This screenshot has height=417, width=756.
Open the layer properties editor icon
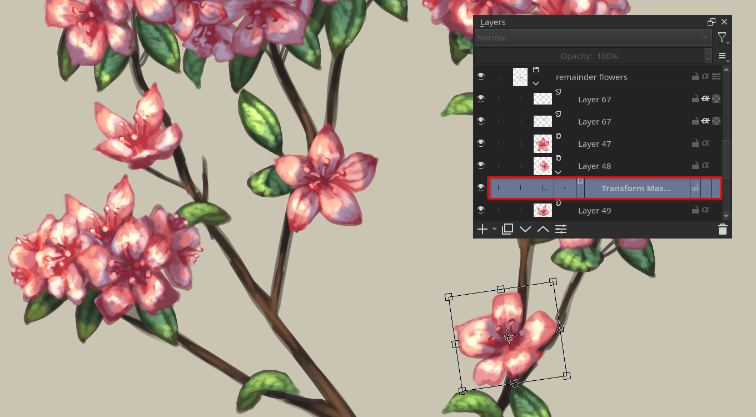click(x=561, y=229)
